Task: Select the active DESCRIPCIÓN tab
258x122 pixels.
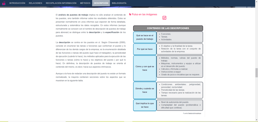Action: pos(101,3)
